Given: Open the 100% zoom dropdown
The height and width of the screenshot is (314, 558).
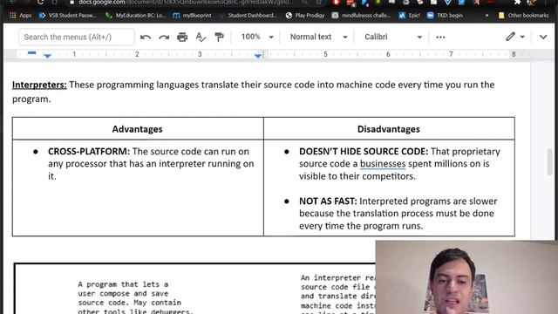Looking at the screenshot, I should pyautogui.click(x=257, y=37).
